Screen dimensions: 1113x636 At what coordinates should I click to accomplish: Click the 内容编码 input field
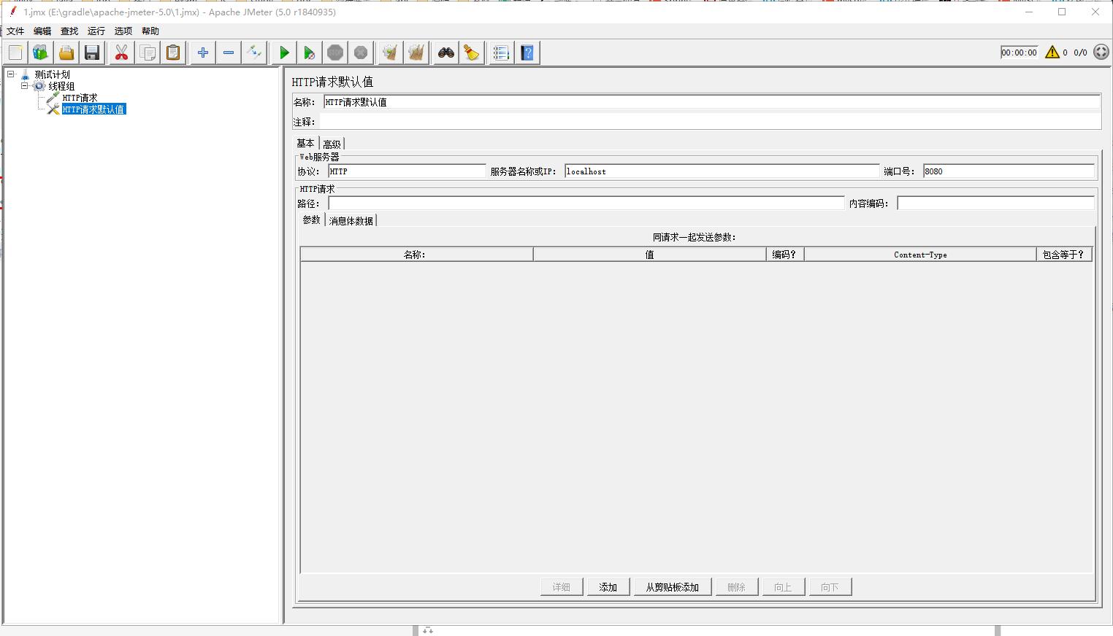tap(996, 203)
